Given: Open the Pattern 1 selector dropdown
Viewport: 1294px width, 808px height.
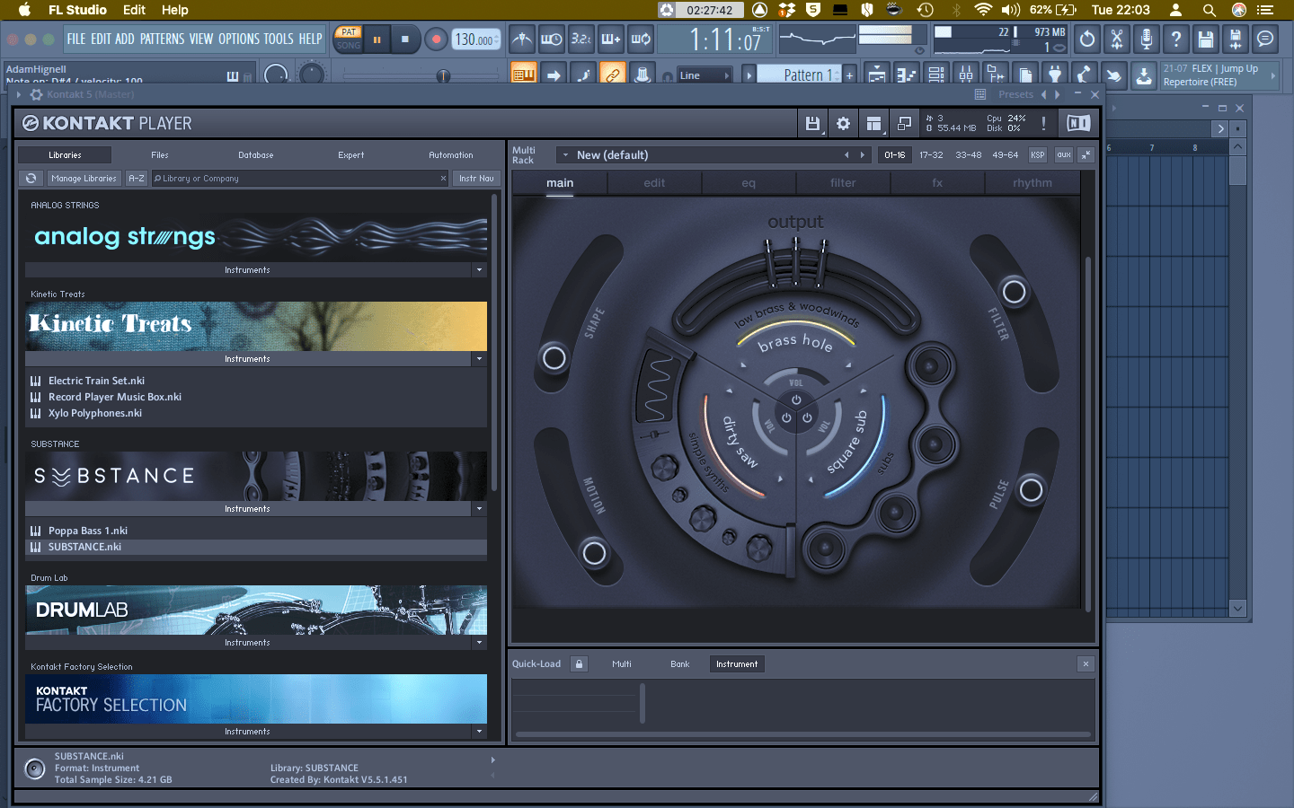Looking at the screenshot, I should [x=800, y=75].
